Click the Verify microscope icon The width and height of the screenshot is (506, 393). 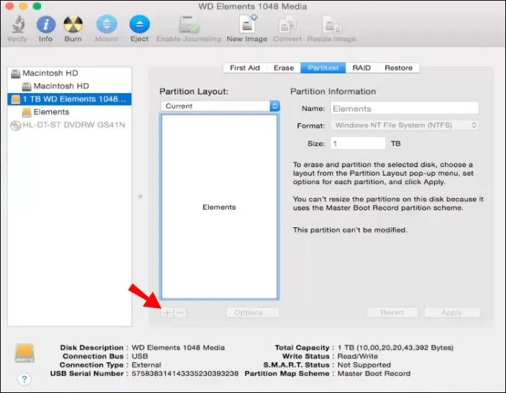pyautogui.click(x=18, y=24)
